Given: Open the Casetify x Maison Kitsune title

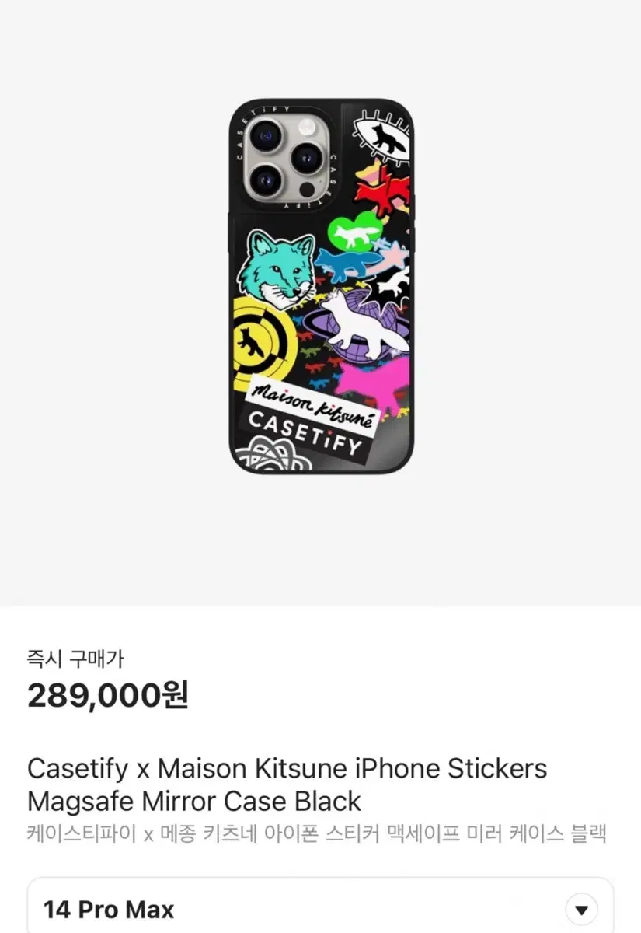Looking at the screenshot, I should pyautogui.click(x=287, y=784).
